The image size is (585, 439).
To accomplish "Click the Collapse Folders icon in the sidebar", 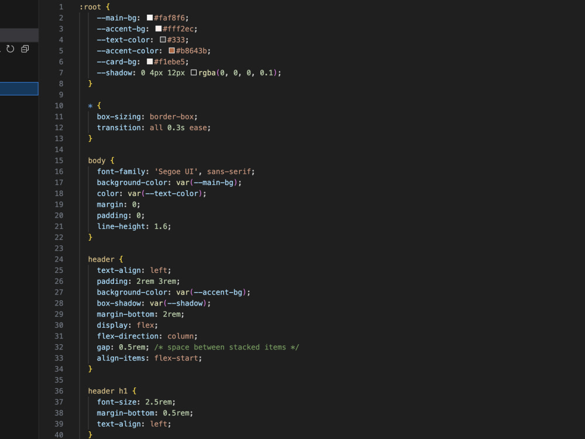I will (x=25, y=49).
